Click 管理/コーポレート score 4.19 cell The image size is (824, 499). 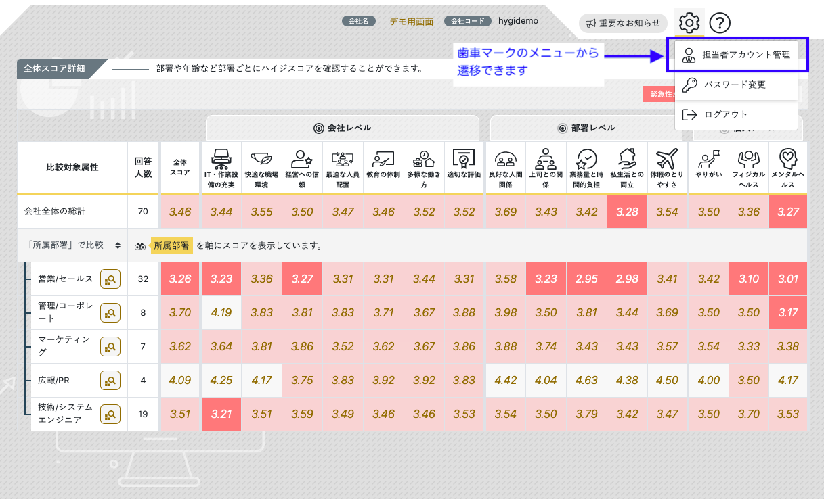pyautogui.click(x=221, y=312)
